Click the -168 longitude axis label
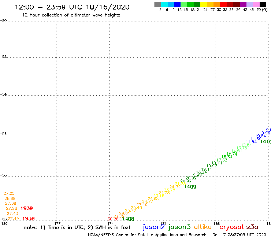Screen dimensions: 271x238 215,224
